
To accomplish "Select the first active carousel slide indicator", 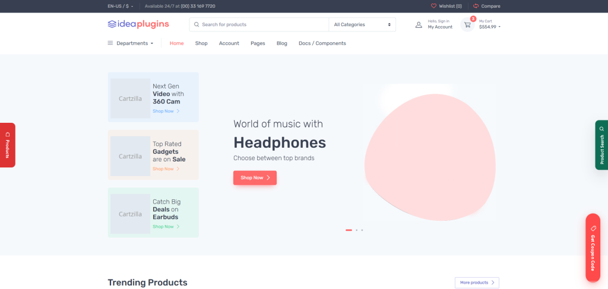I will (x=349, y=230).
